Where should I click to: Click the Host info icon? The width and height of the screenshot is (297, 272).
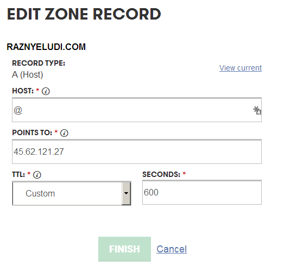[46, 91]
